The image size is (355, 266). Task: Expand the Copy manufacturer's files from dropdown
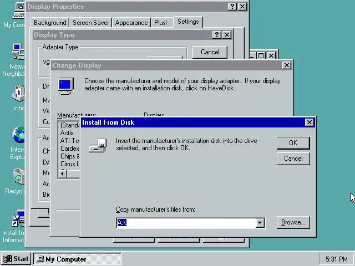(260, 223)
